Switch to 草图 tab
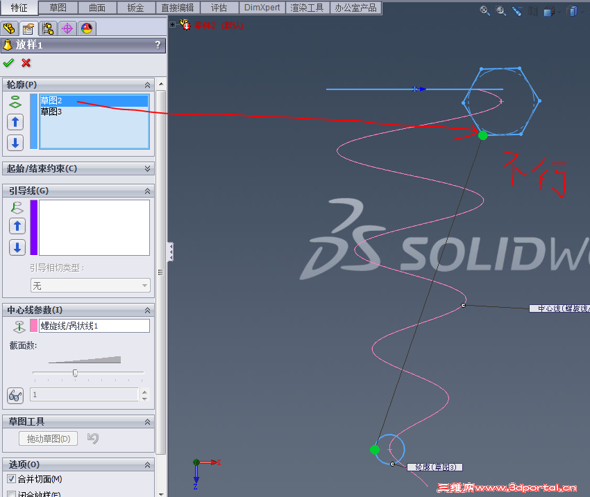Viewport: 590px width, 497px height. (58, 8)
